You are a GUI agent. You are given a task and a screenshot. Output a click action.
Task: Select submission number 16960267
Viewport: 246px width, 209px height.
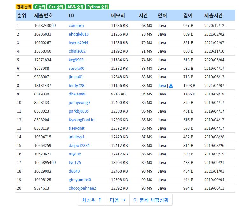[x=43, y=43]
